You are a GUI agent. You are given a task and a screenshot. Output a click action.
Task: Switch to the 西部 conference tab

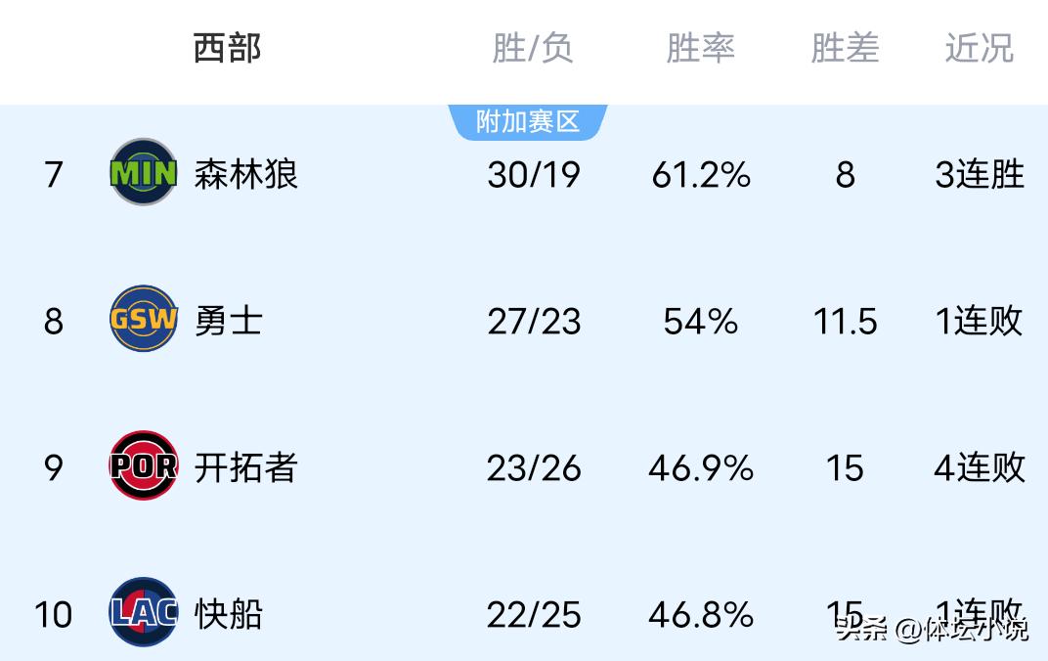(227, 48)
